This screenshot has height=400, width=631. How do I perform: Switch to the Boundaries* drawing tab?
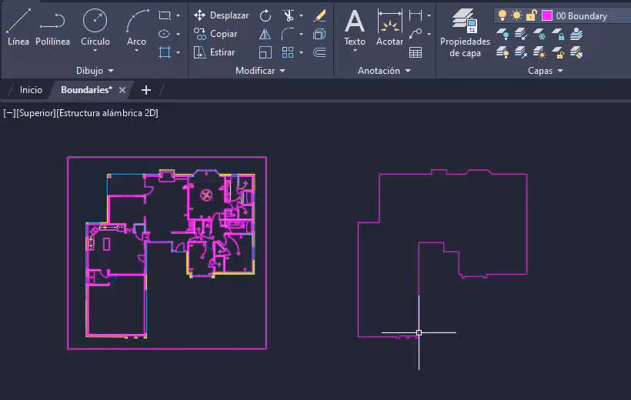pos(86,90)
